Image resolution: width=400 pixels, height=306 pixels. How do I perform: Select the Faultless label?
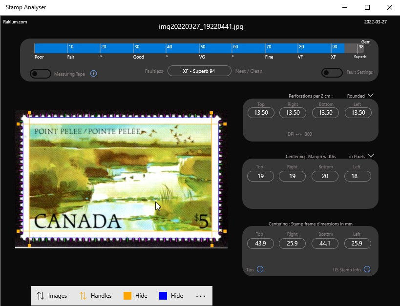click(154, 71)
